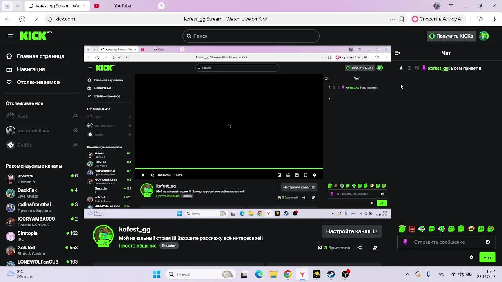
Task: Show the 3 Зрителей viewers list
Action: pos(334,248)
